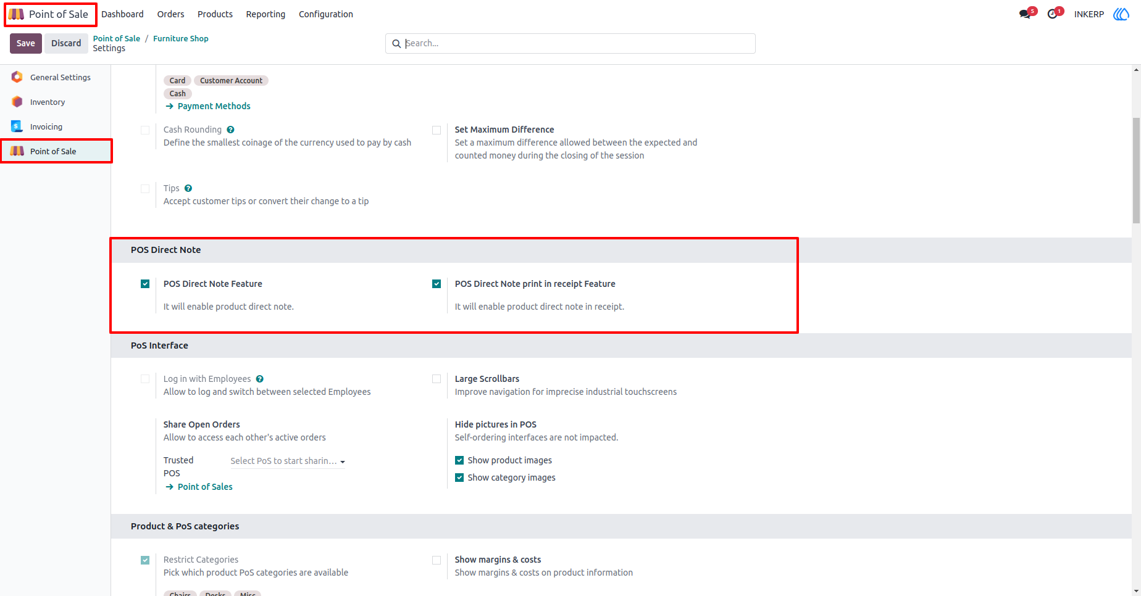Open the chat messages notification icon
Screen dimensions: 1141x596
pyautogui.click(x=1026, y=14)
